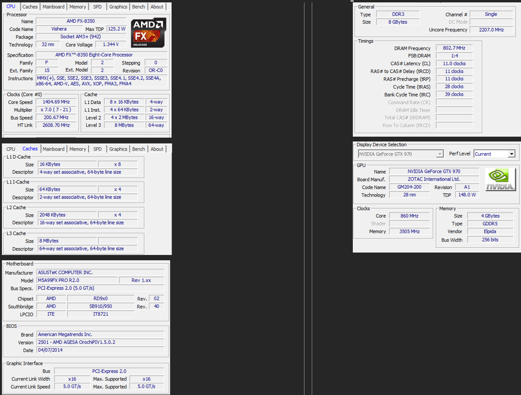Select active Caches tab in second window

pyautogui.click(x=30, y=149)
